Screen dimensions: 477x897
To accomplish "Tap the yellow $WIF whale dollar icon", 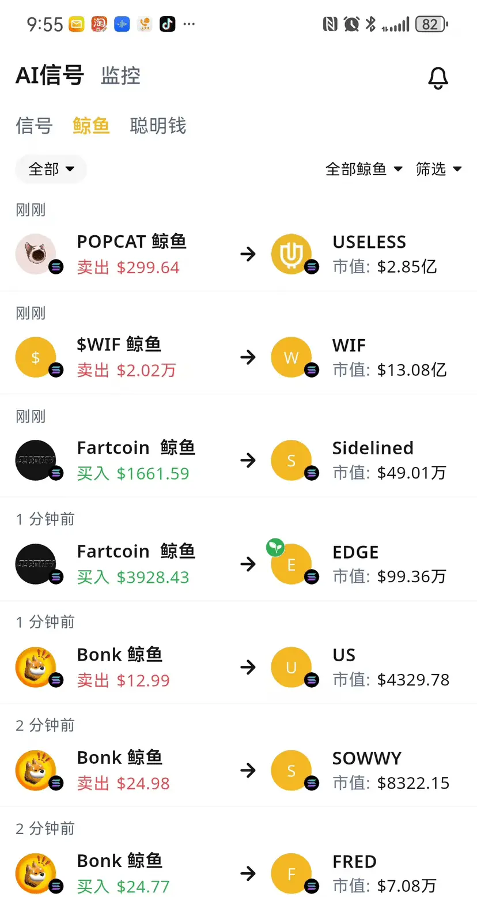I will pos(36,357).
